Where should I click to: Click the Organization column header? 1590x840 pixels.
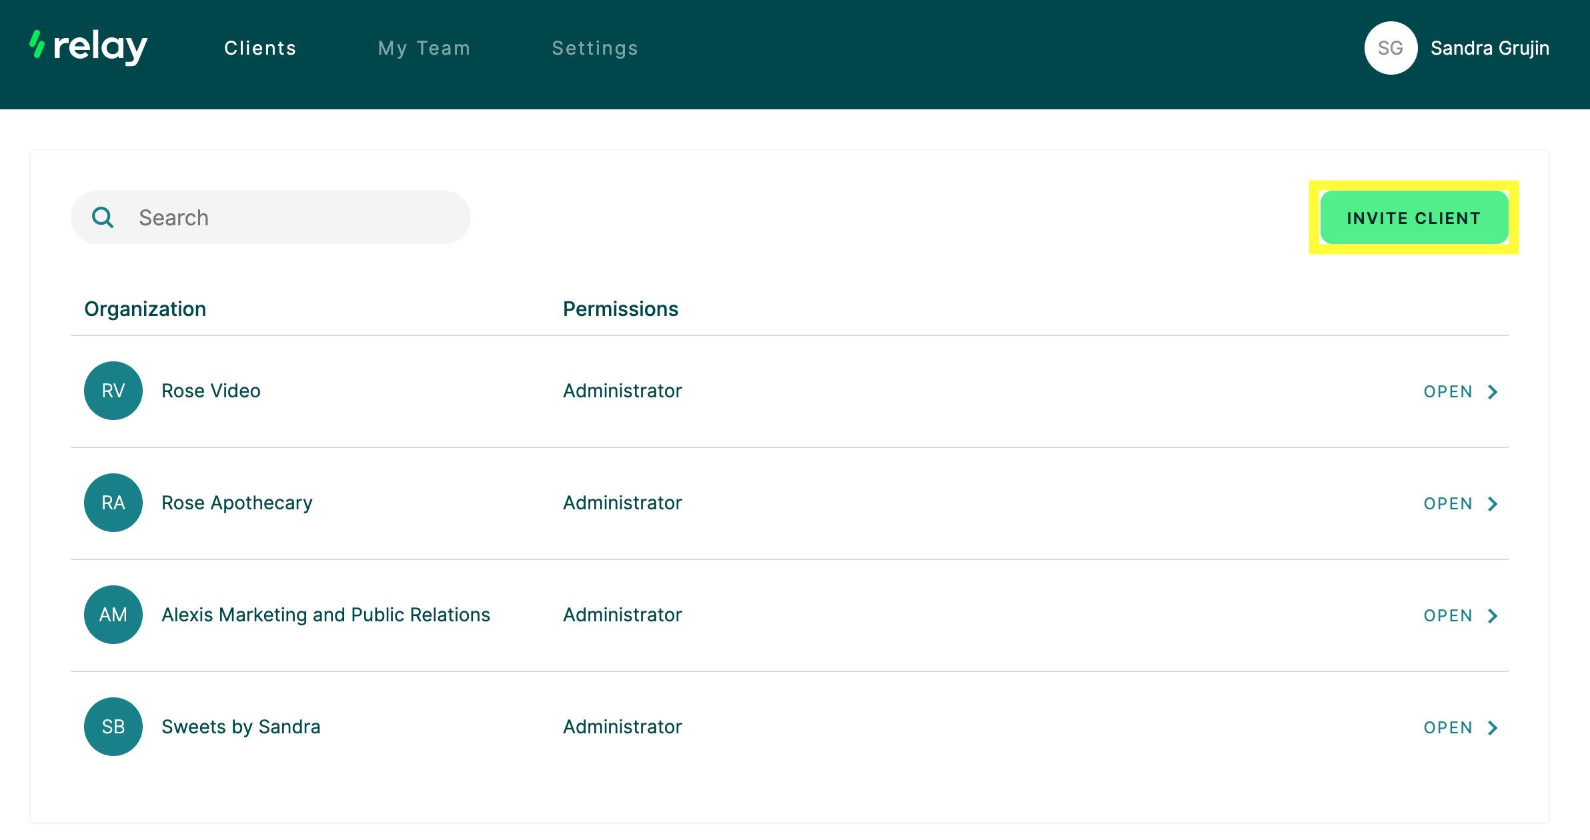tap(145, 309)
